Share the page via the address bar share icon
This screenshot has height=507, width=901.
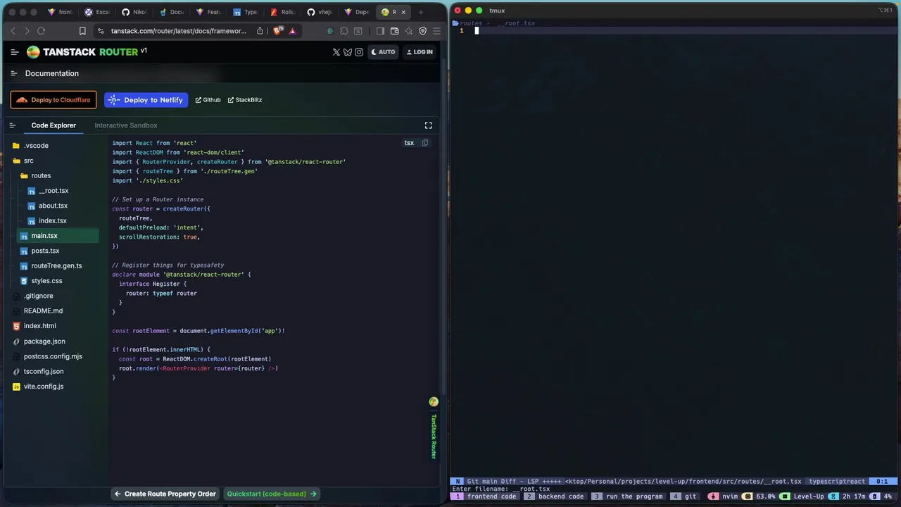pyautogui.click(x=260, y=31)
